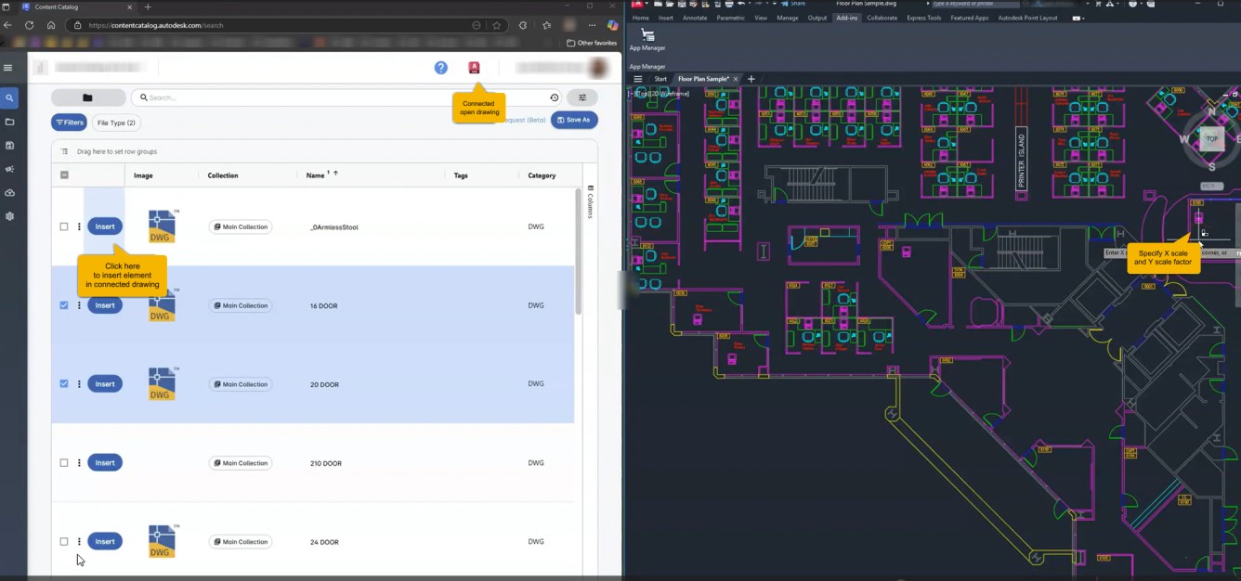The height and width of the screenshot is (581, 1241).
Task: Open the Columns side panel tab
Action: pyautogui.click(x=590, y=202)
